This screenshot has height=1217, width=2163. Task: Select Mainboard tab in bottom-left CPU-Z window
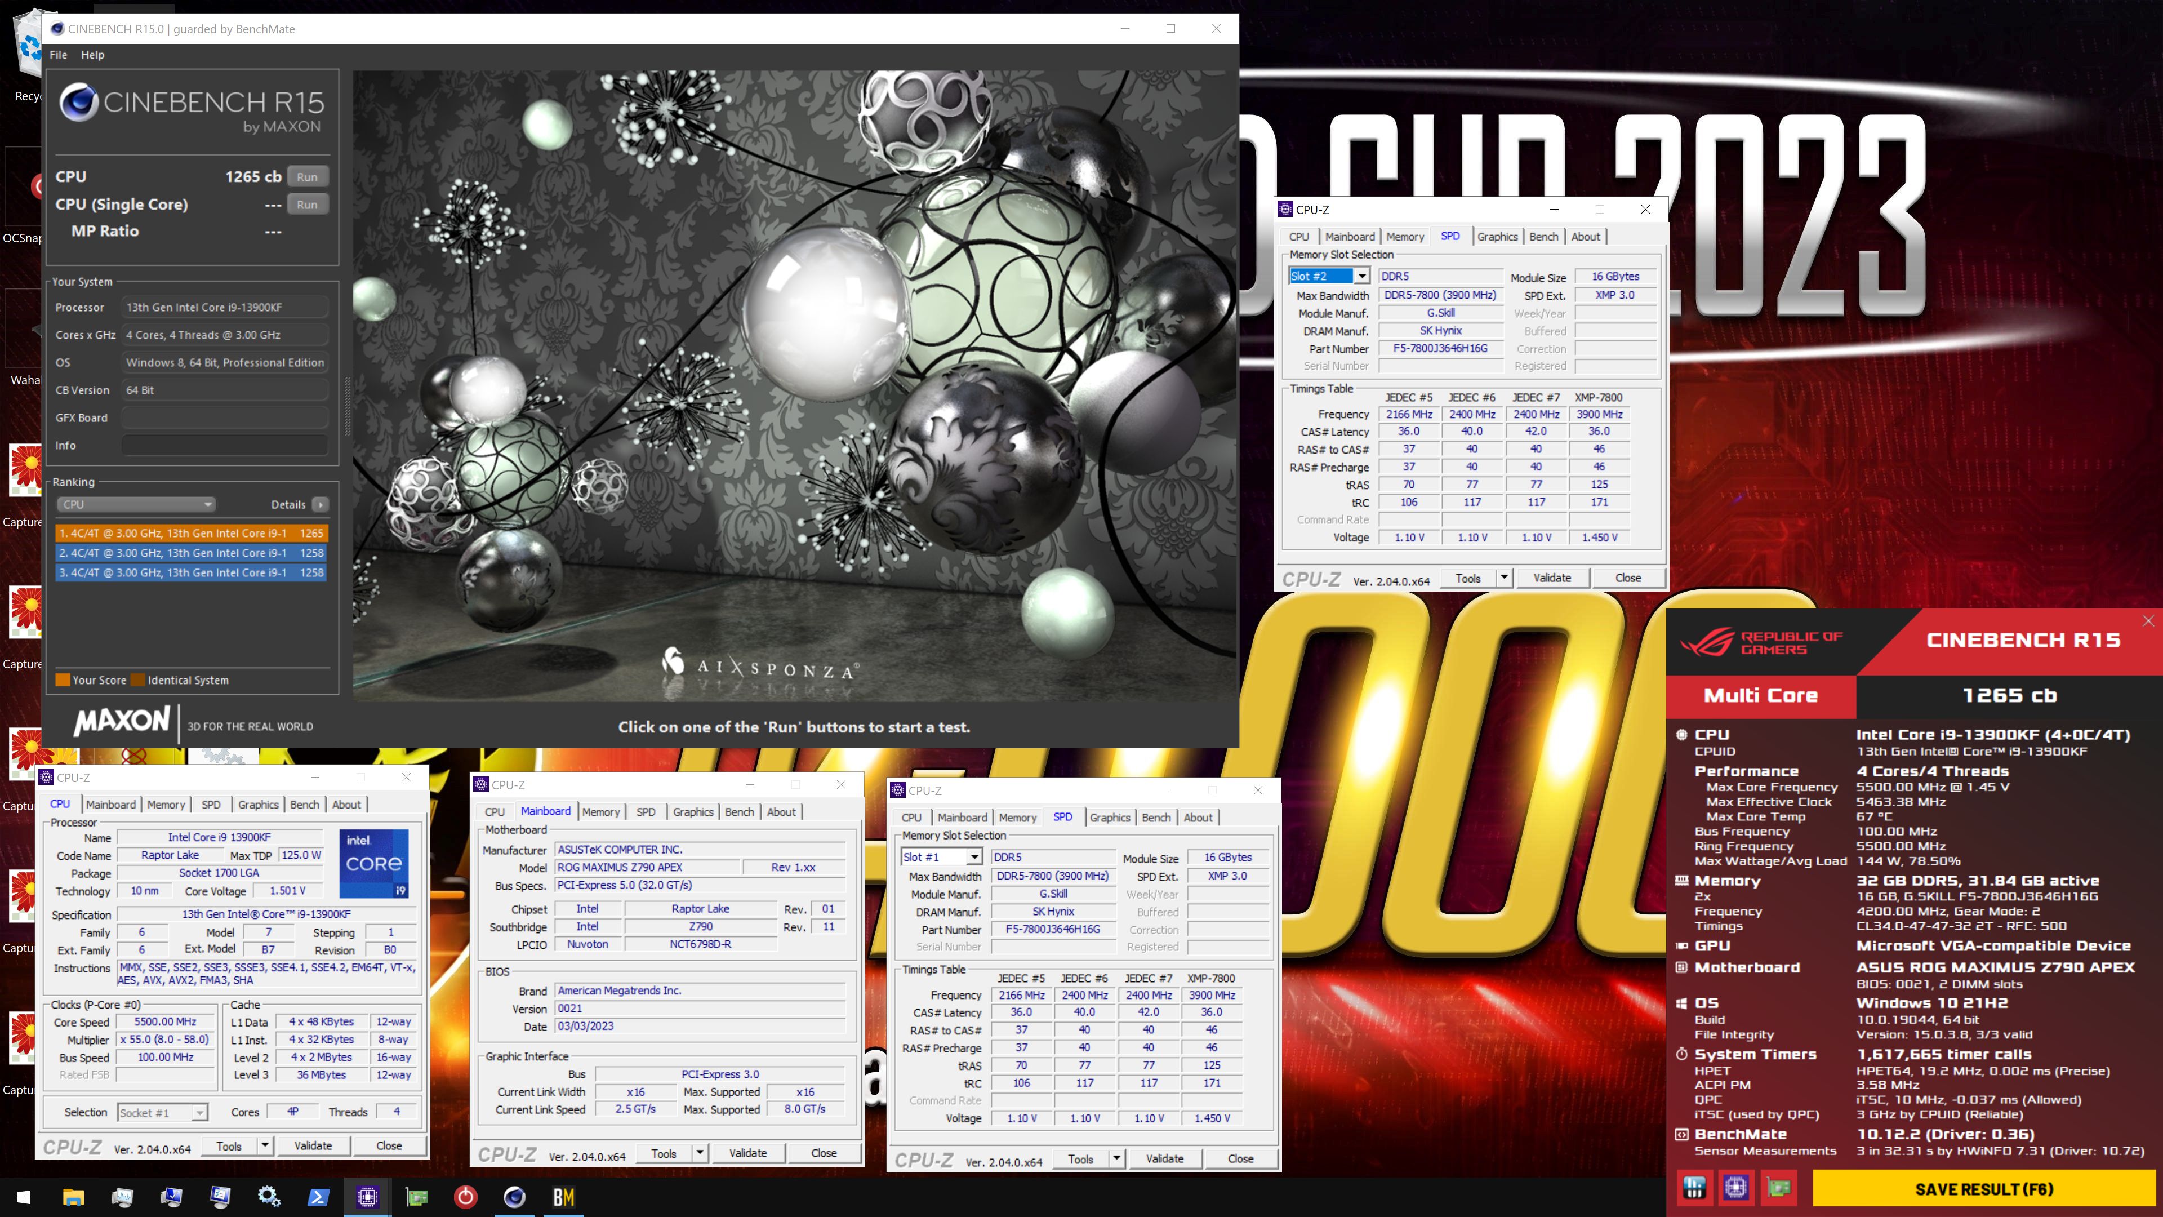pos(110,805)
